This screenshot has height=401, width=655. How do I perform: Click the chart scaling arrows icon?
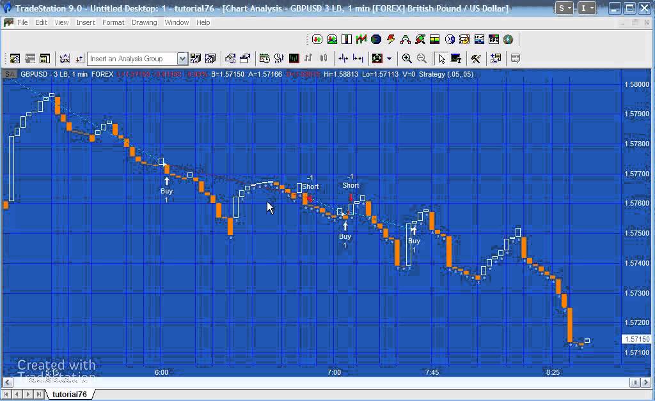377,58
